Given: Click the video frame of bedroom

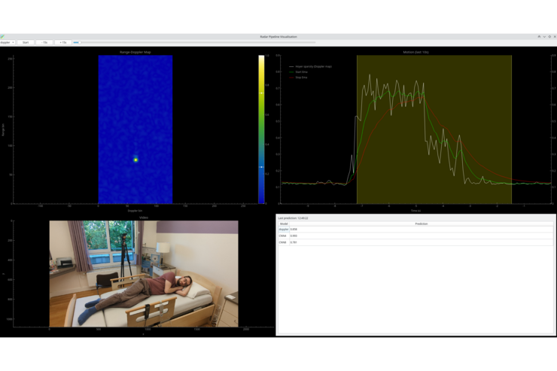Looking at the screenshot, I should click(x=144, y=274).
